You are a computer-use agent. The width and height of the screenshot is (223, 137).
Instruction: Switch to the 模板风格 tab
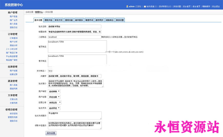click(x=48, y=20)
